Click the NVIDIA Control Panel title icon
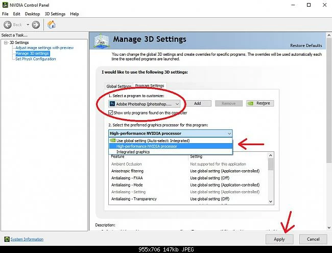Image resolution: width=332 pixels, height=253 pixels. tap(5, 5)
